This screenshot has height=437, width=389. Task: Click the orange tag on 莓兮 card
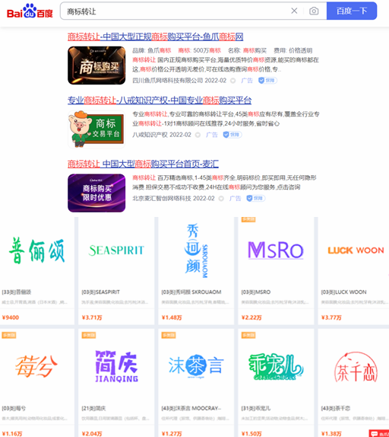[9, 335]
